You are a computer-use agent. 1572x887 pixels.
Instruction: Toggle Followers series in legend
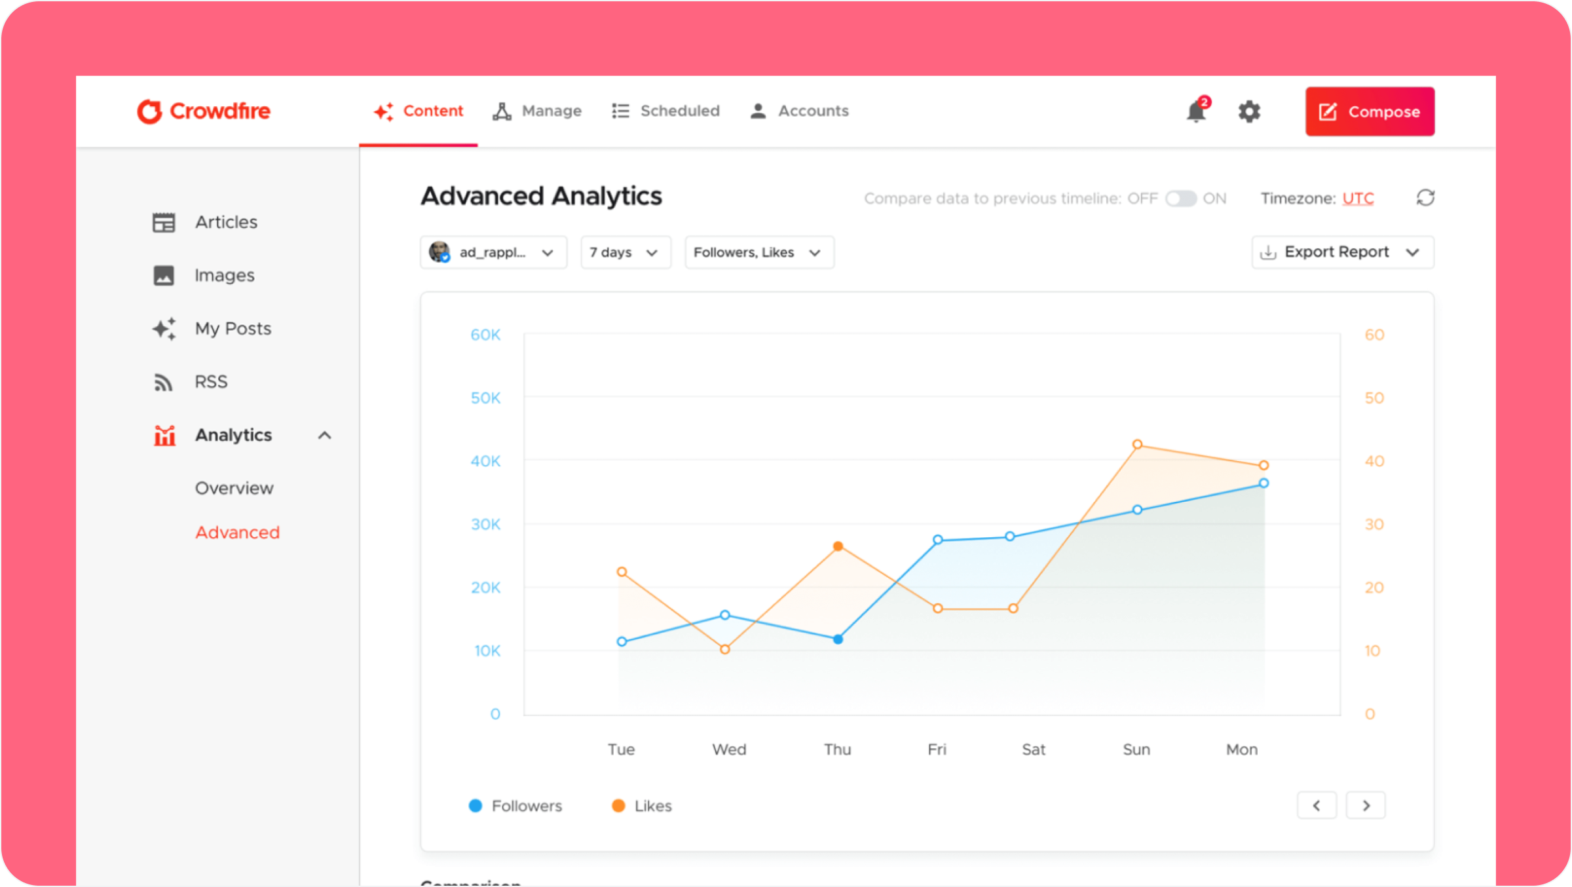point(515,806)
